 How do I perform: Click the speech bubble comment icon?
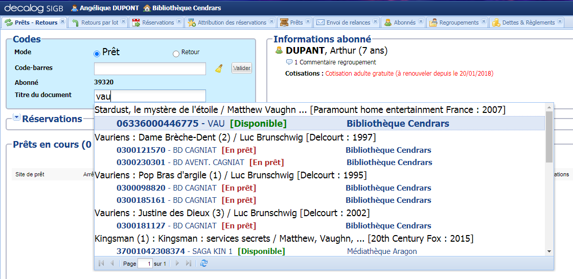coord(289,62)
